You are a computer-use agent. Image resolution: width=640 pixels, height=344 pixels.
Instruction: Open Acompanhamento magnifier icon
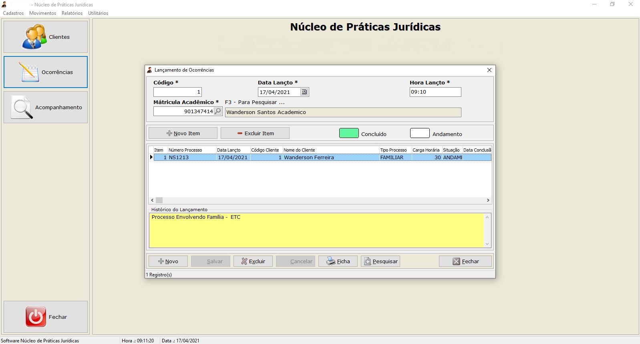22,108
